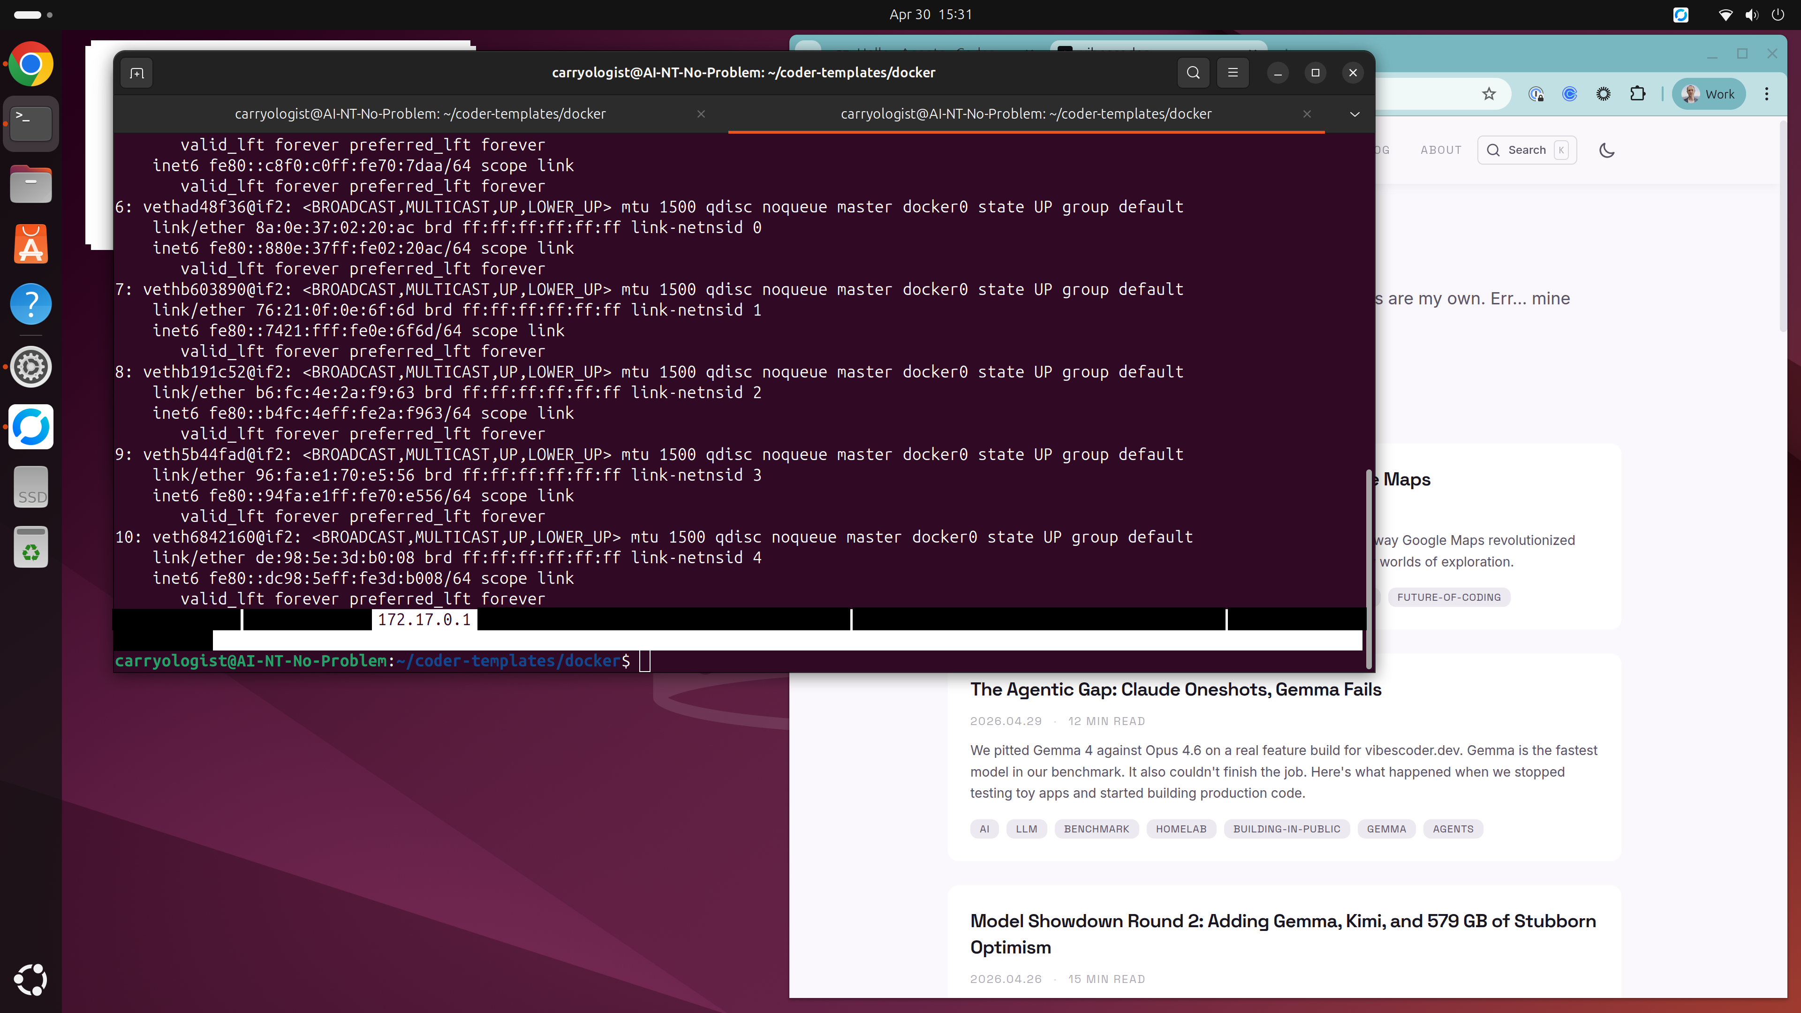This screenshot has height=1013, width=1801.
Task: Maximize the Chrome window
Action: tap(1742, 54)
